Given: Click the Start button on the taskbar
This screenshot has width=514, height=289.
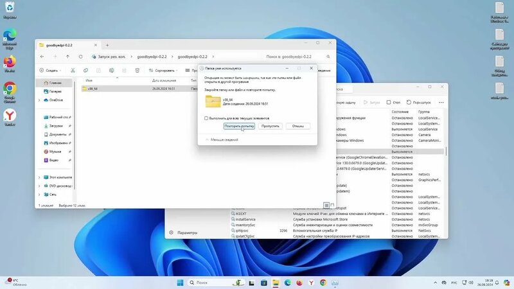Looking at the screenshot, I should tap(180, 283).
